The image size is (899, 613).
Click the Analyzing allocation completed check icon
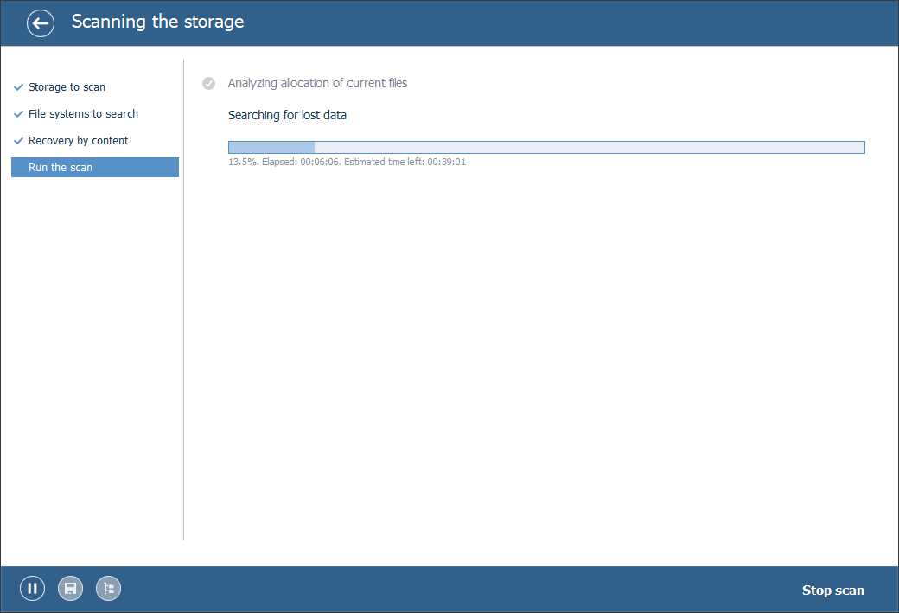tap(208, 84)
